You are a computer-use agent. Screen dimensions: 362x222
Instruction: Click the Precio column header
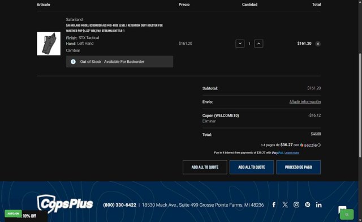coord(184,5)
